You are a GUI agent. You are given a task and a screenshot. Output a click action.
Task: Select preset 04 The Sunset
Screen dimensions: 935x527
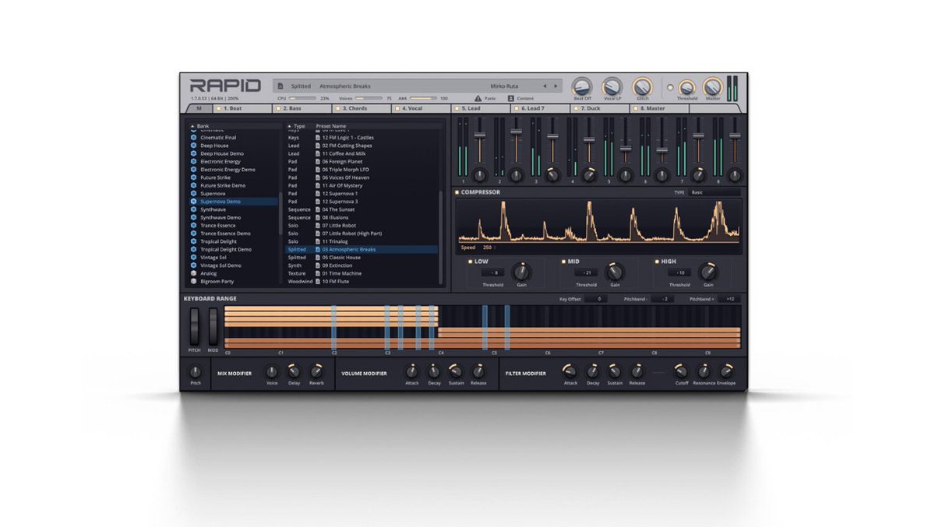tap(362, 209)
